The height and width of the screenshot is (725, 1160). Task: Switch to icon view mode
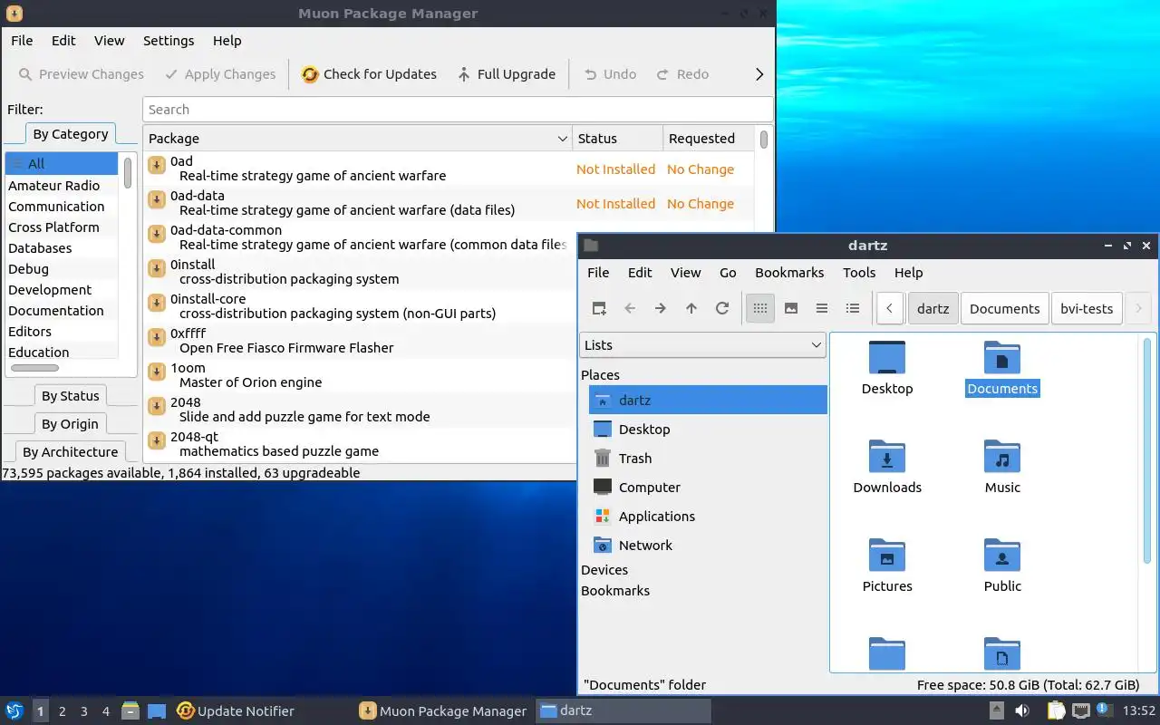760,308
